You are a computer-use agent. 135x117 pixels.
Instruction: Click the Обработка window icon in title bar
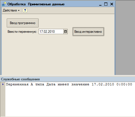(x=4, y=4)
